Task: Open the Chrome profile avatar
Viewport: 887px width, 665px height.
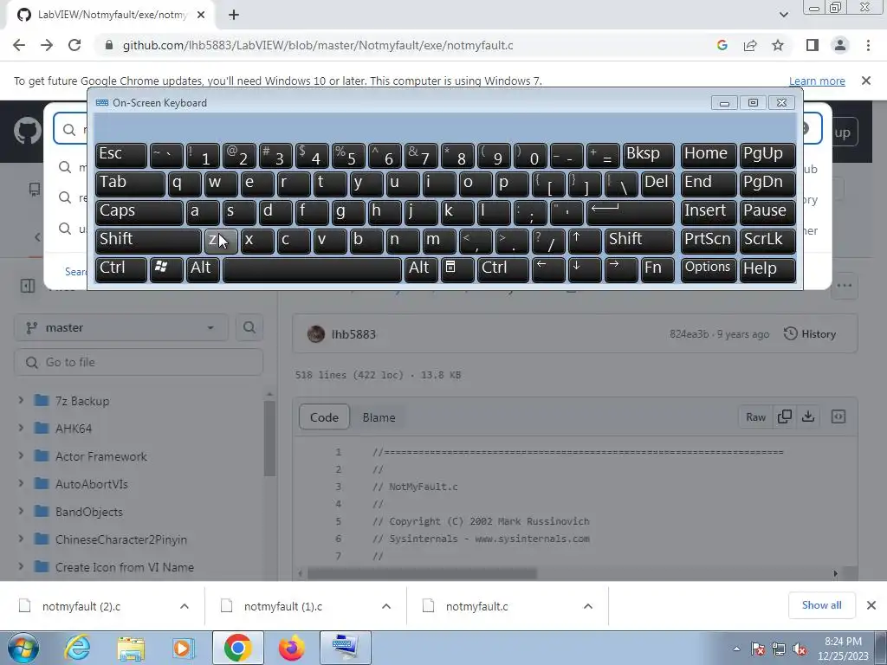Action: 840,45
